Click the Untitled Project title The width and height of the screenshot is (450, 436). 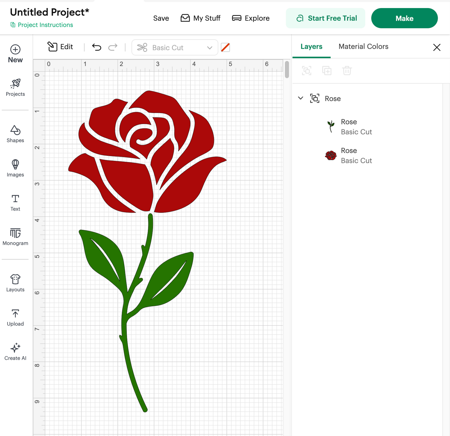point(50,12)
